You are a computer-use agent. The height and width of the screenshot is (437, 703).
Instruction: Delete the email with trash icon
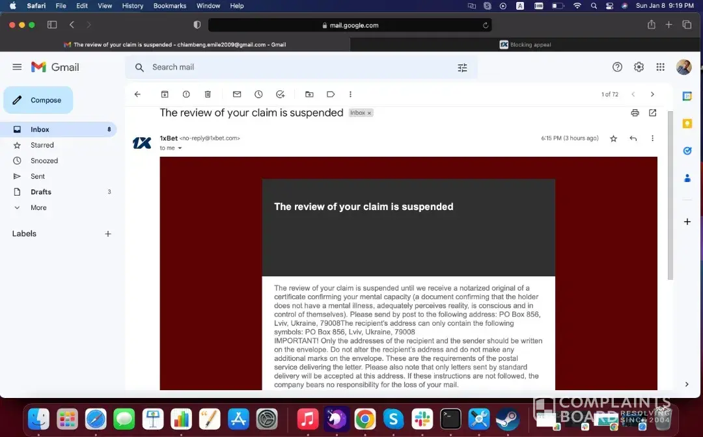208,94
